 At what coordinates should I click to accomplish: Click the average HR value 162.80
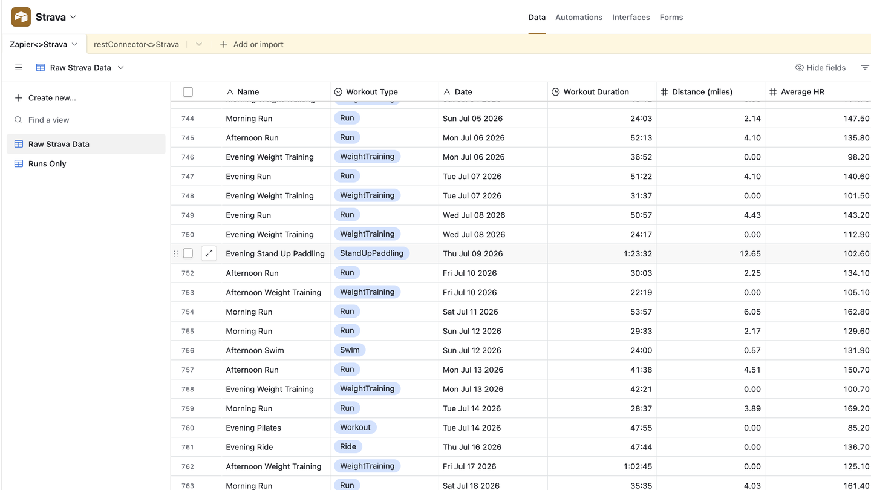(856, 312)
